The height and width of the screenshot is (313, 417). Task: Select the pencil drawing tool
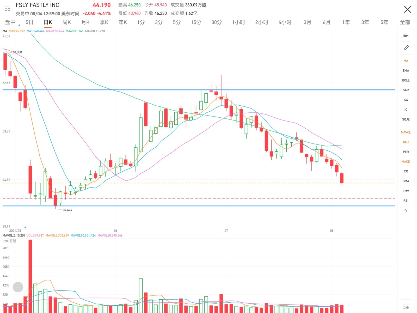coord(406,48)
